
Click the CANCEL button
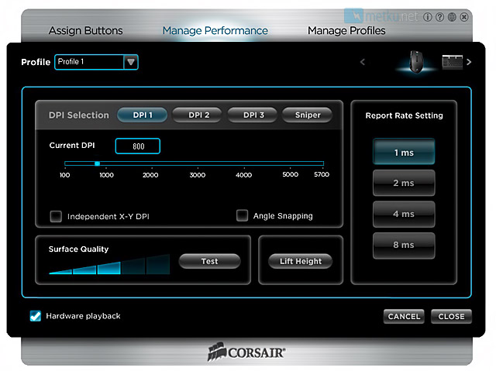[404, 316]
